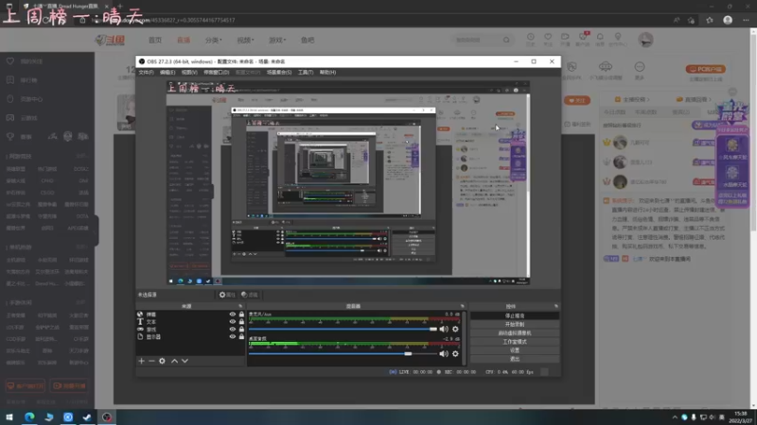Open the browser profile icon in the toolbar
The width and height of the screenshot is (757, 425).
728,20
